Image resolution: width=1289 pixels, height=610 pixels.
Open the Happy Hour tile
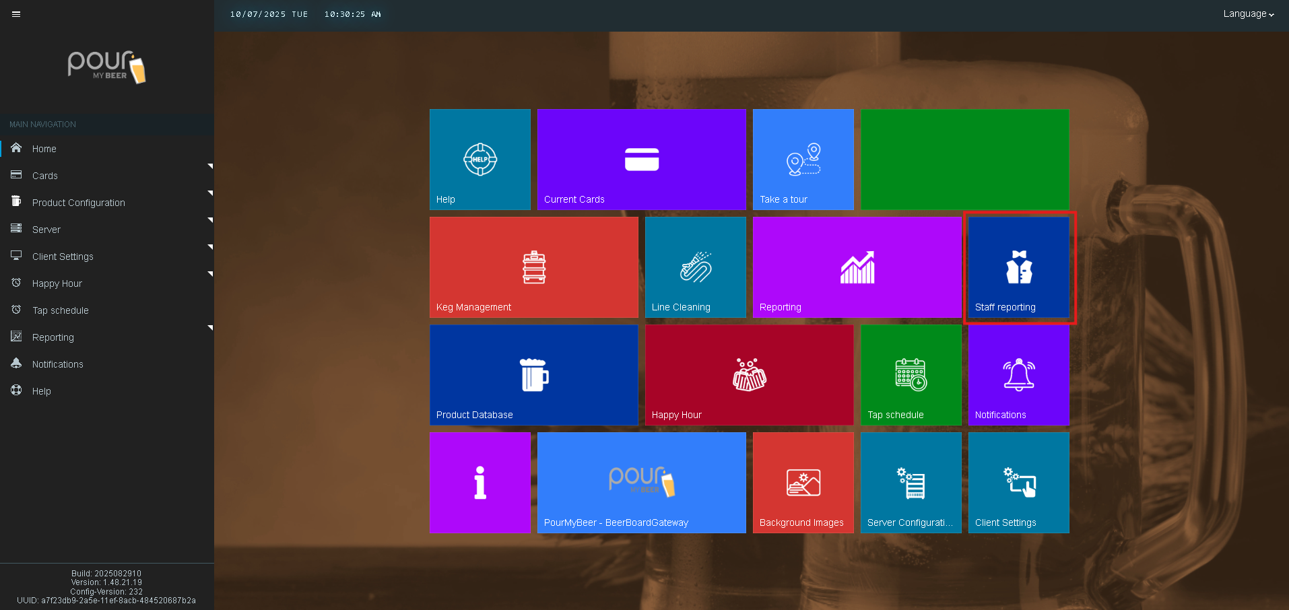pos(749,375)
